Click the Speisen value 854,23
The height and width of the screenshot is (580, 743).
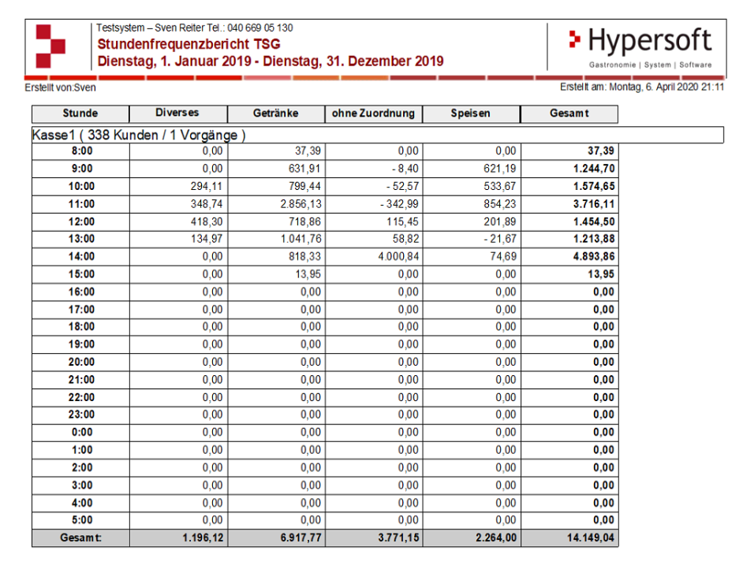(500, 204)
